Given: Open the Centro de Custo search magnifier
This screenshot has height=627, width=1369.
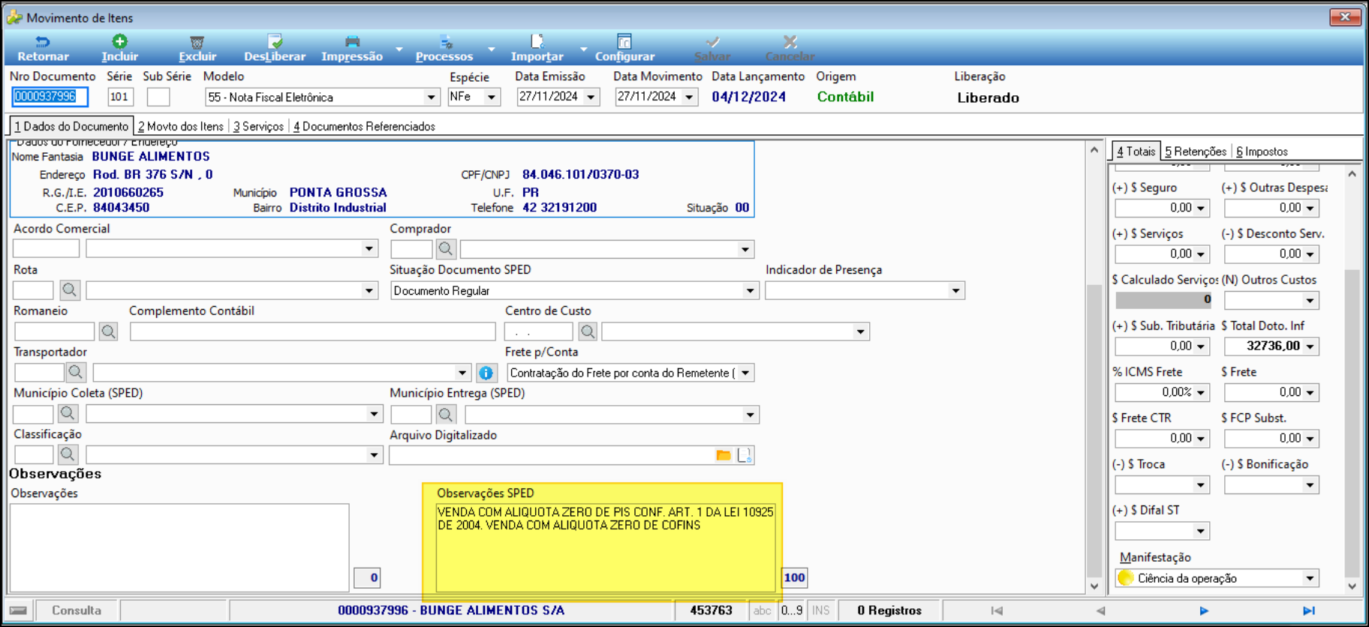Looking at the screenshot, I should point(588,331).
